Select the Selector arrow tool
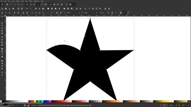 pos(2,17)
